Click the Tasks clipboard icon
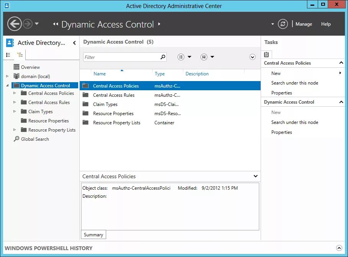 coord(266,55)
